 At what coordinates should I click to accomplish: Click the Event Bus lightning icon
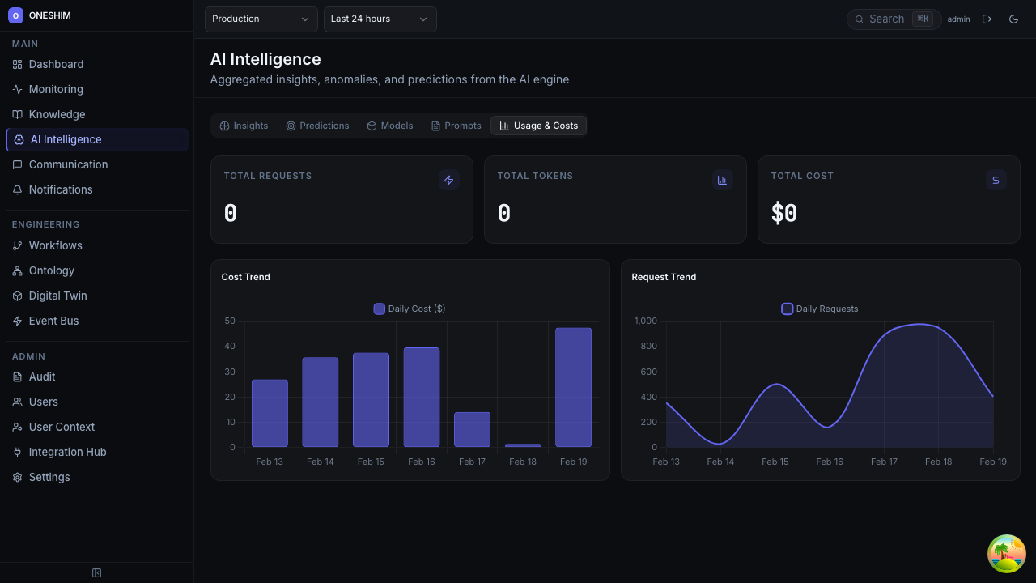(x=18, y=321)
